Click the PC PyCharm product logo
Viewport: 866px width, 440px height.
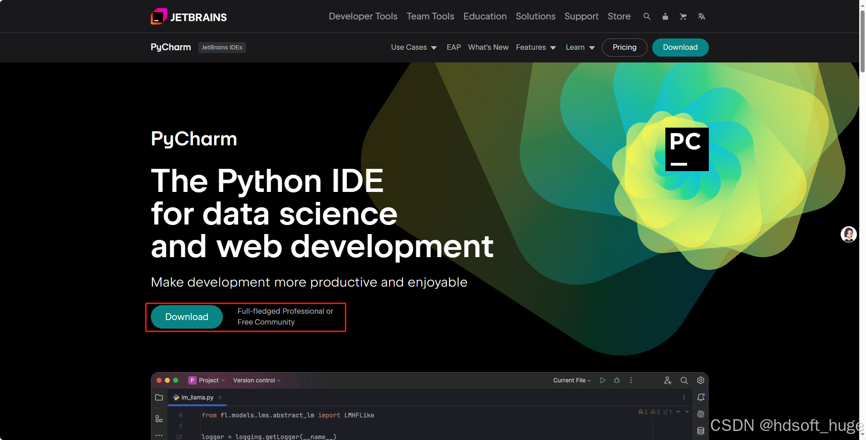coord(687,149)
